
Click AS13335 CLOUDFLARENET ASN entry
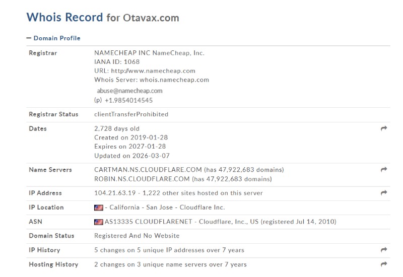point(148,222)
